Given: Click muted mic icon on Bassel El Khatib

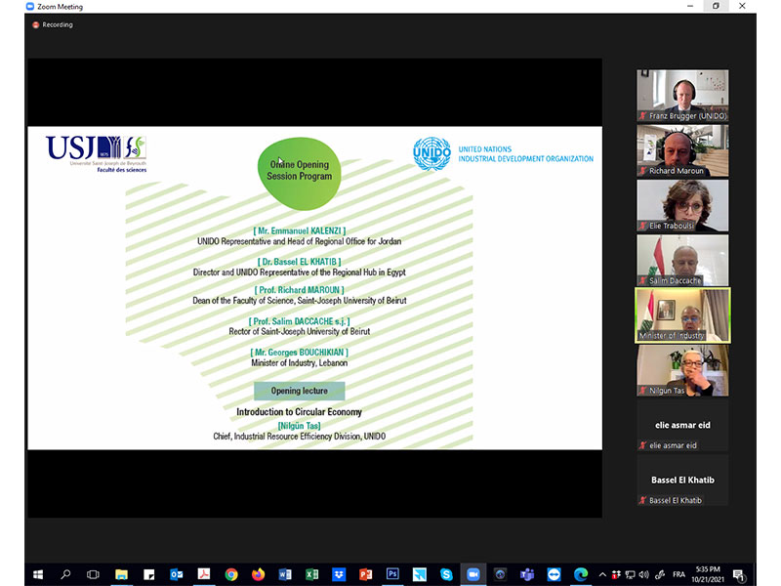Looking at the screenshot, I should tap(643, 500).
